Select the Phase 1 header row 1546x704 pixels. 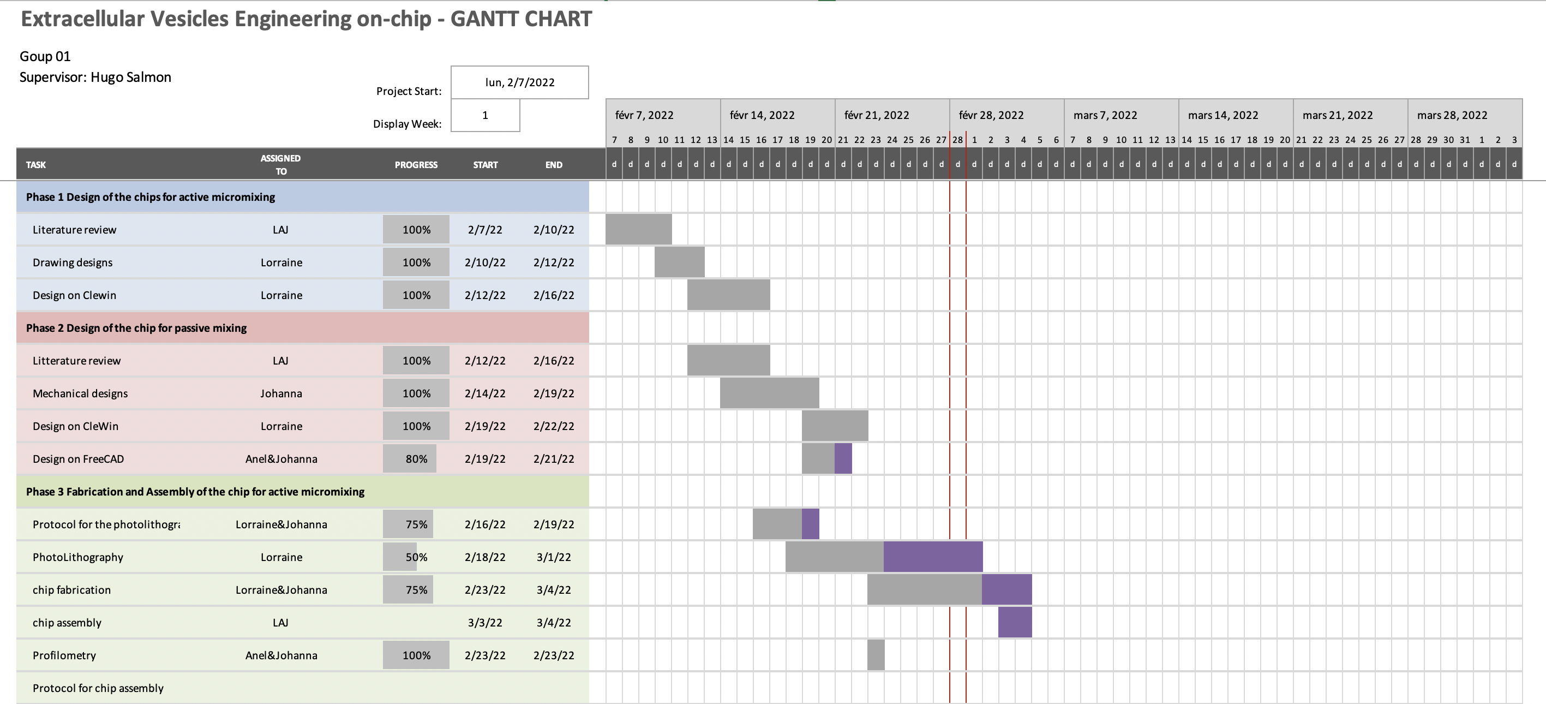pos(302,197)
